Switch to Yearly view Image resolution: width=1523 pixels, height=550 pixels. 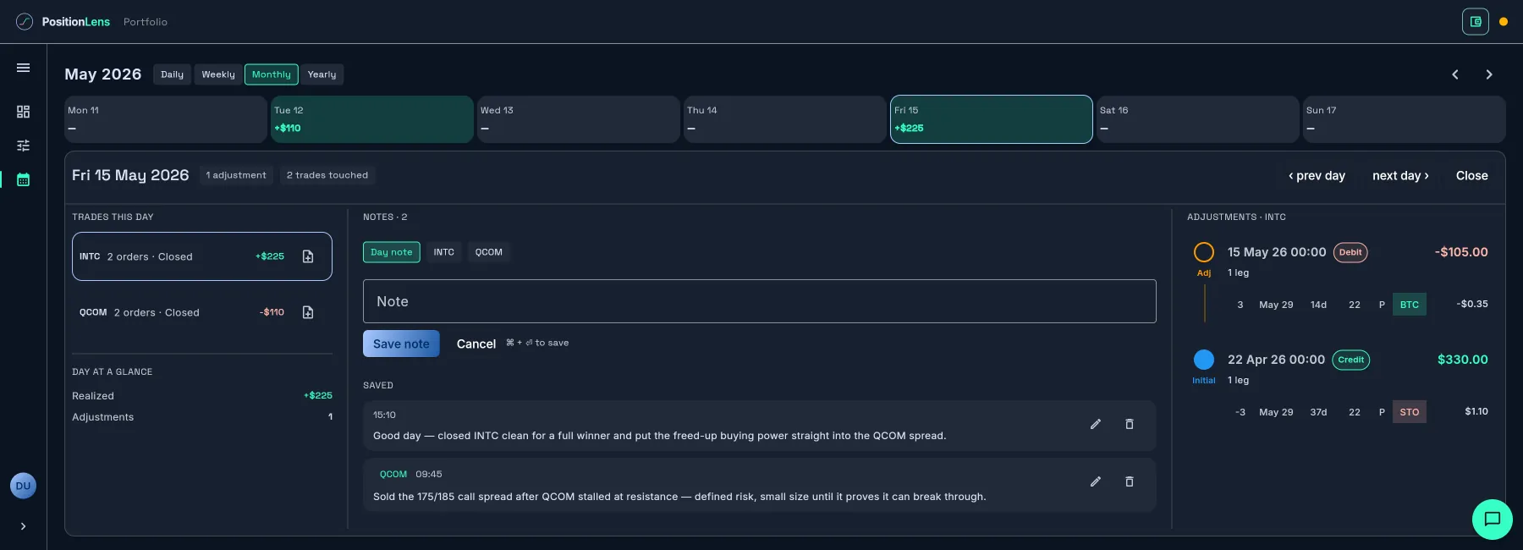(x=322, y=74)
